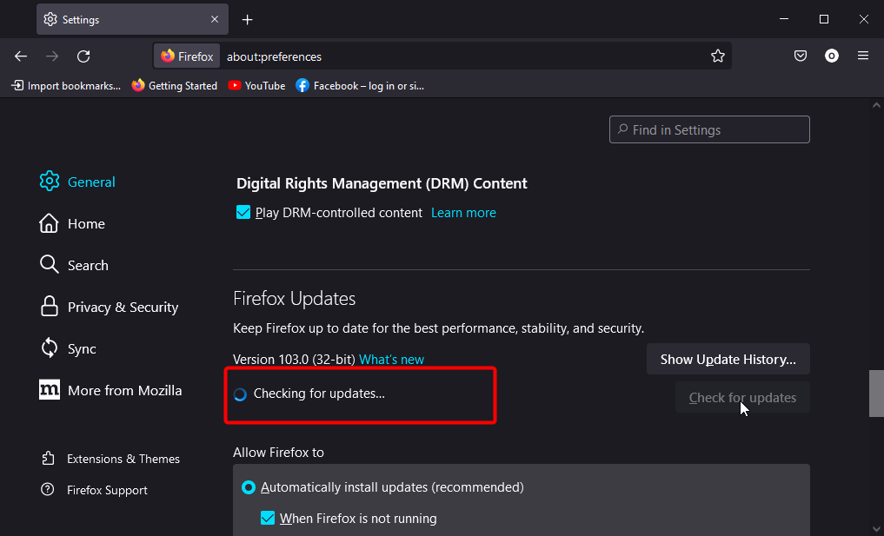Click the "Allow Firefox to" label
The image size is (884, 536).
pos(278,453)
